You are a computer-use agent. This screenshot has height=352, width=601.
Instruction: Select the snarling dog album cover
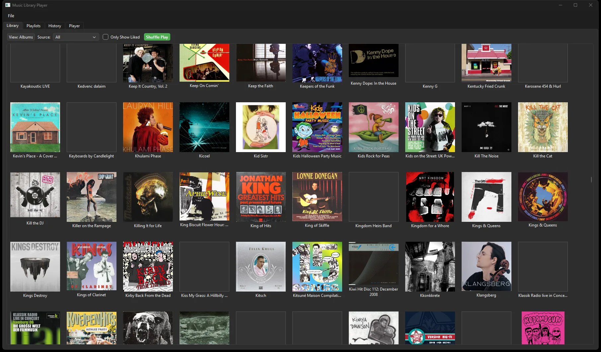(x=148, y=328)
